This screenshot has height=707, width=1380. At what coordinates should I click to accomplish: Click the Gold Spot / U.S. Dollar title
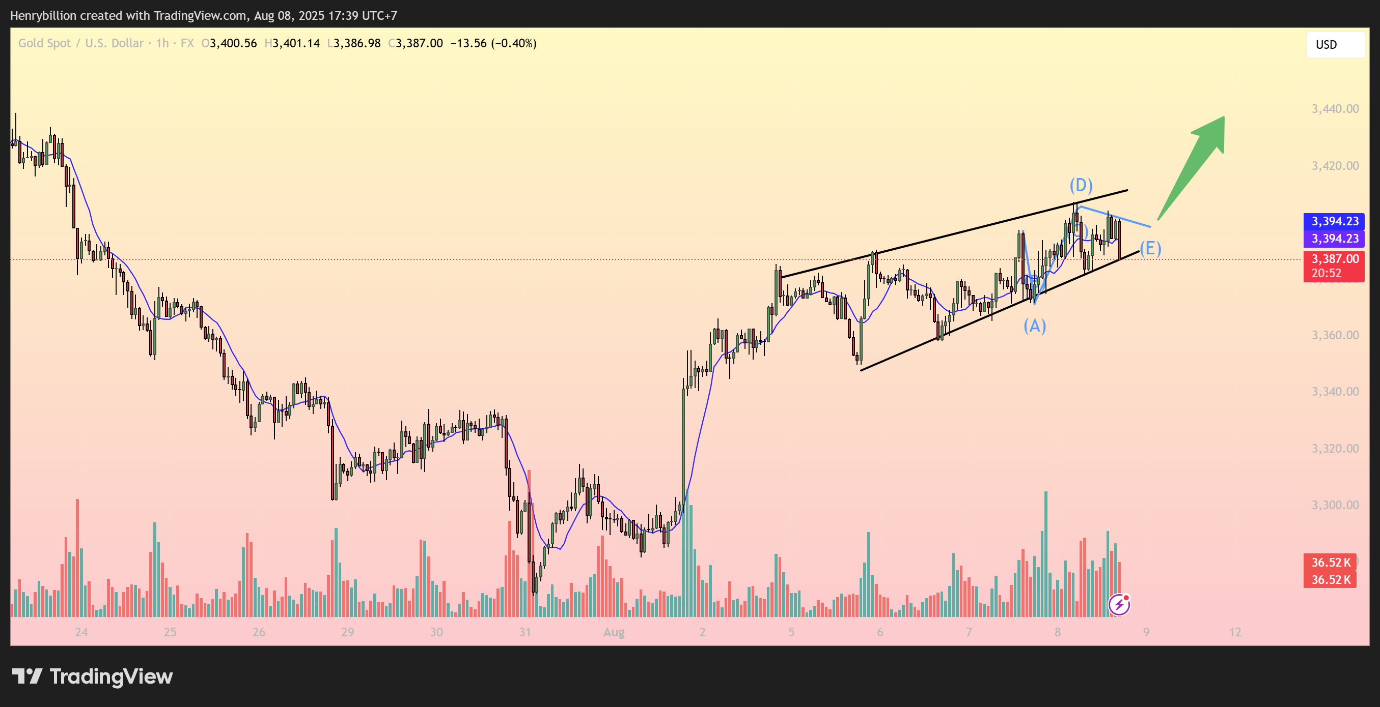pos(81,43)
